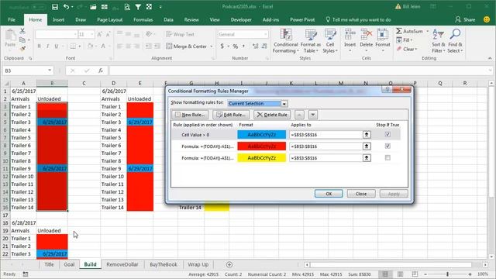Expand Merge & Center dropdown arrow
The width and height of the screenshot is (496, 279).
coord(212,46)
